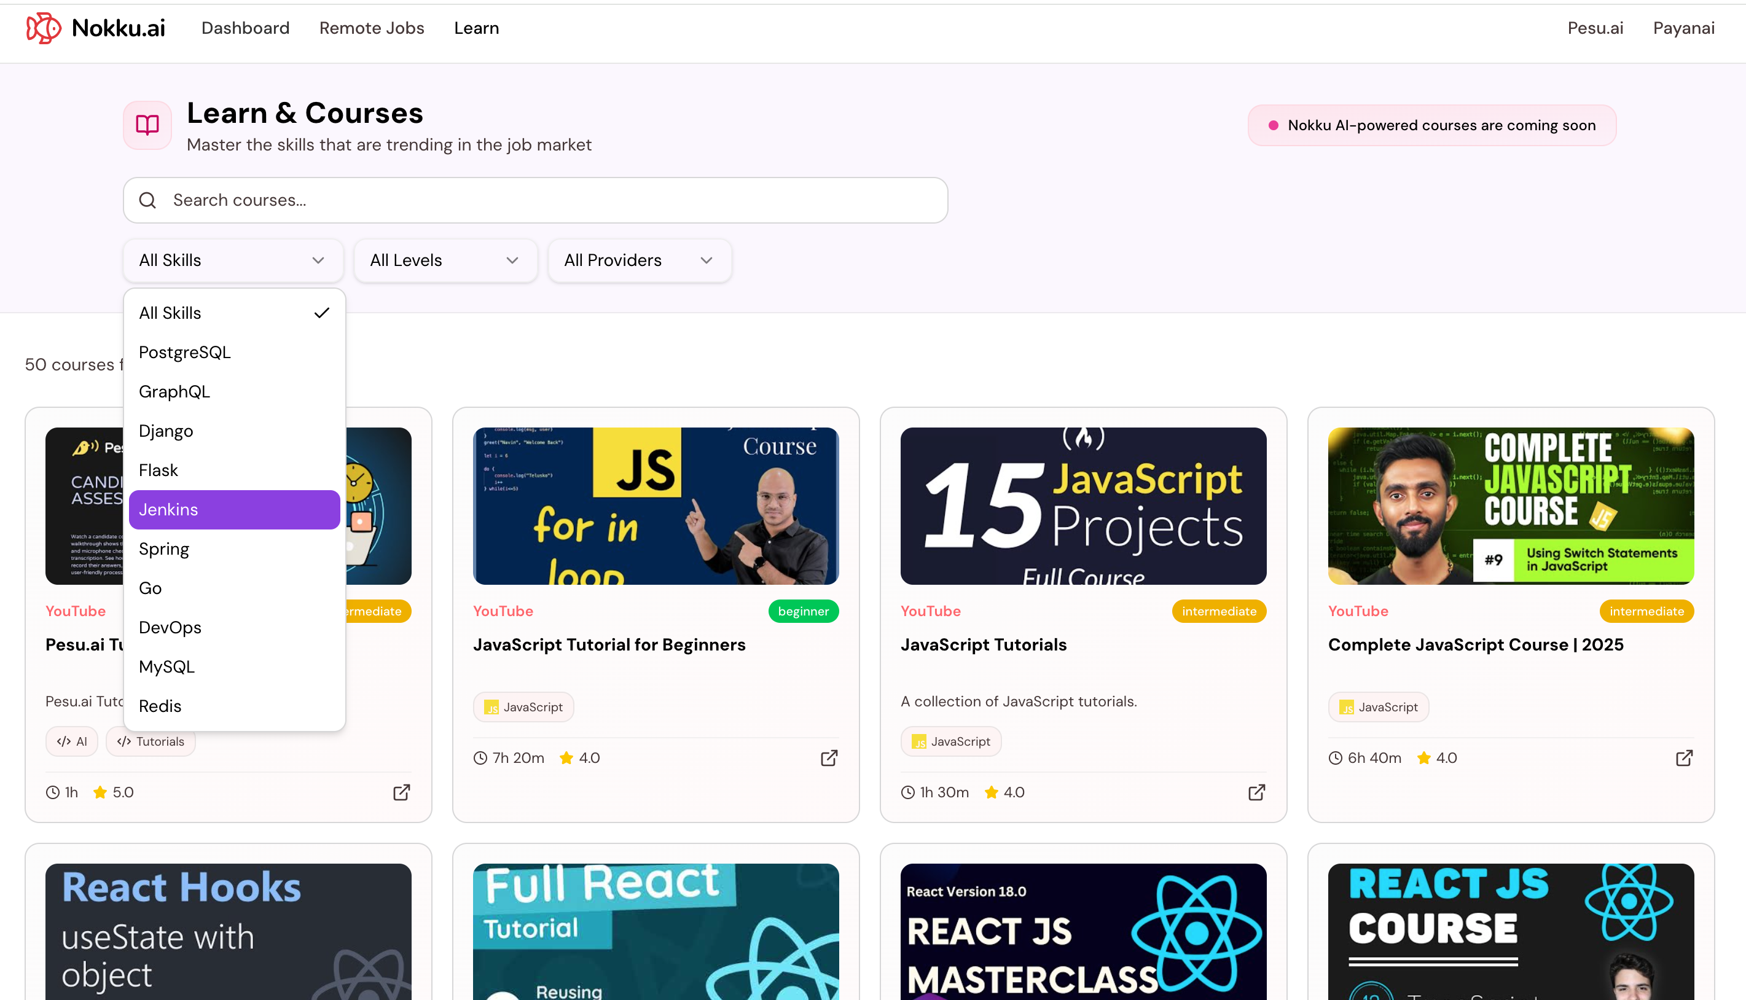Collapse the All Skills dropdown button
Screen dimensions: 1746x1000
(x=232, y=260)
